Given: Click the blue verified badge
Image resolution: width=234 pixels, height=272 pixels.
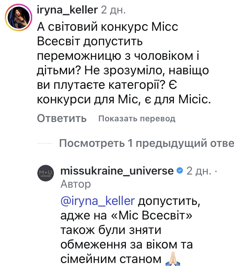Looking at the screenshot, I should pos(180,170).
